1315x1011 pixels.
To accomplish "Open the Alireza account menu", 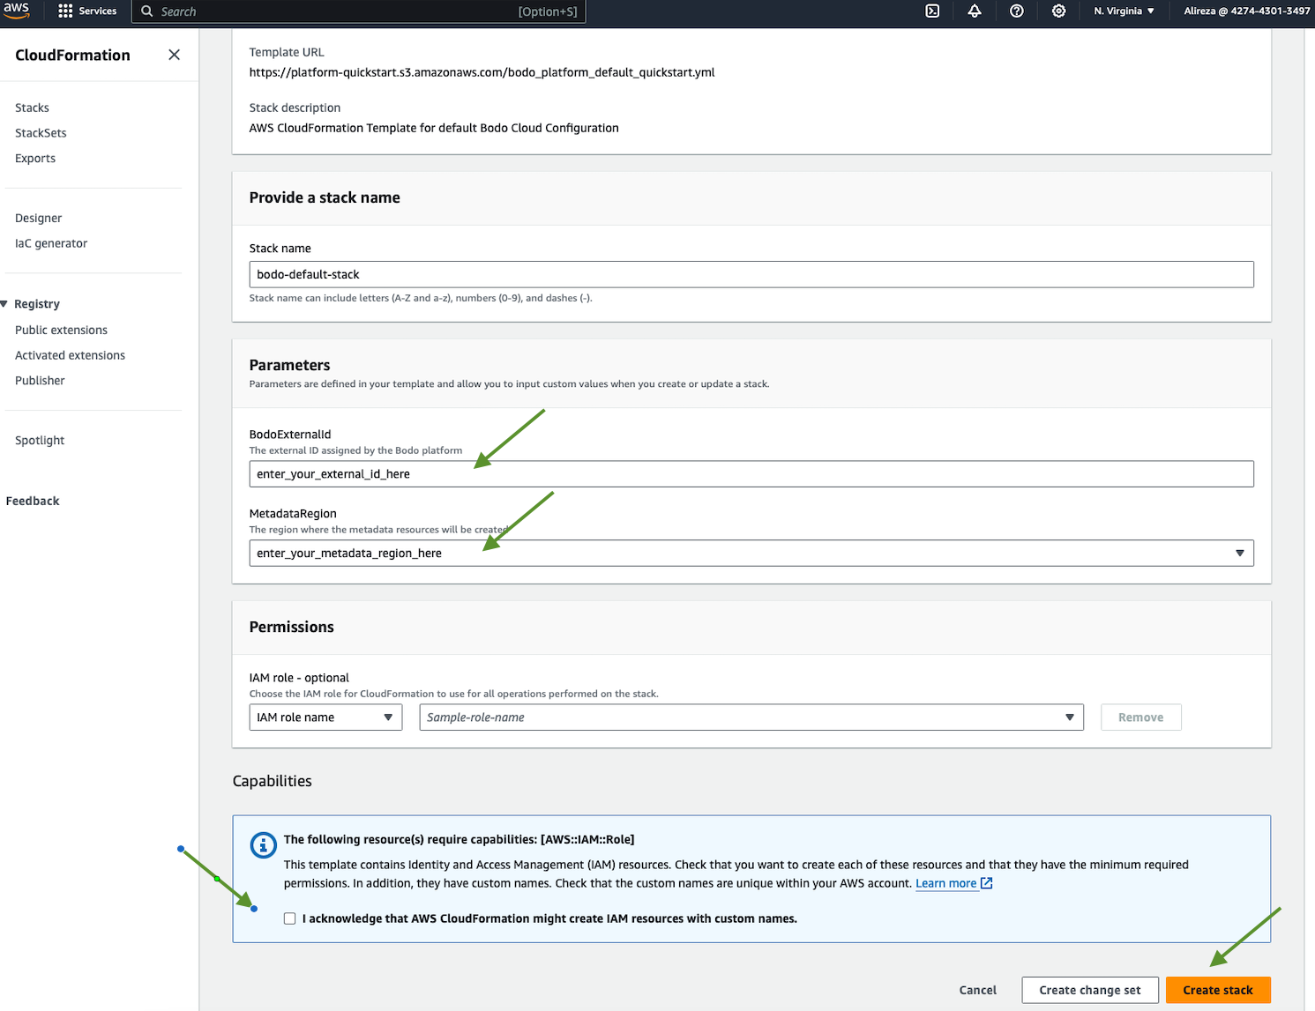I will click(x=1246, y=11).
